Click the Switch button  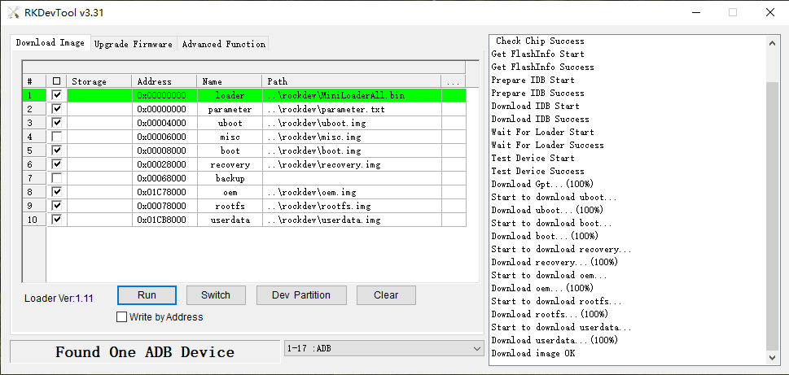click(216, 295)
